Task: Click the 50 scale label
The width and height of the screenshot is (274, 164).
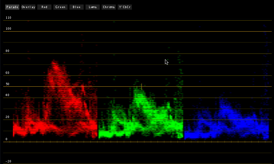Action: 7,84
